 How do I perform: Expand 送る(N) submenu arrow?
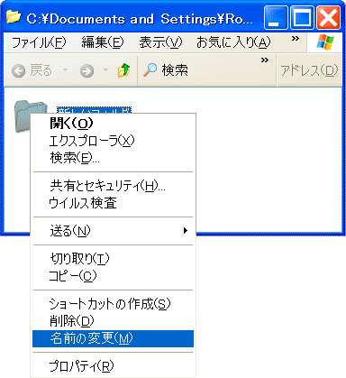tap(186, 231)
